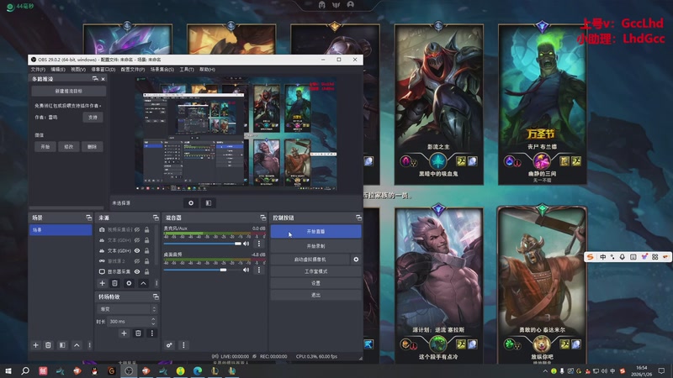
Task: Open the 编辑(E) menu
Action: [x=58, y=70]
